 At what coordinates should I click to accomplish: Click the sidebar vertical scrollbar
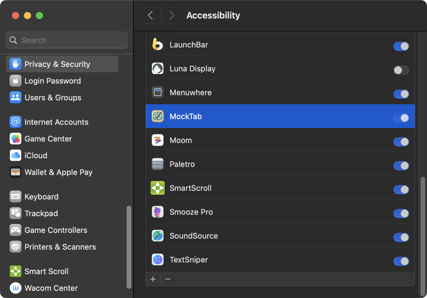point(129,247)
